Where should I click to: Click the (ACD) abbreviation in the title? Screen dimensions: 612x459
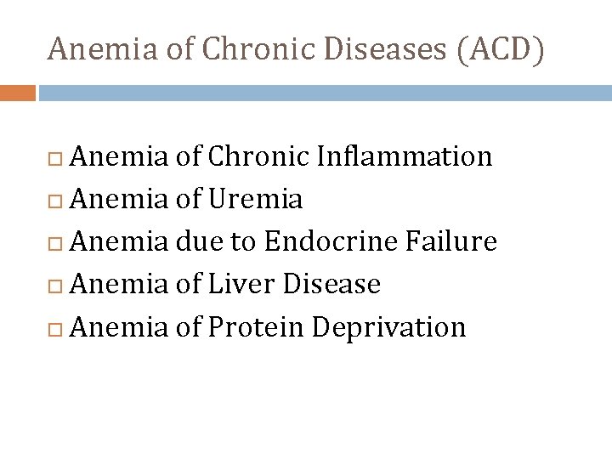coord(501,50)
